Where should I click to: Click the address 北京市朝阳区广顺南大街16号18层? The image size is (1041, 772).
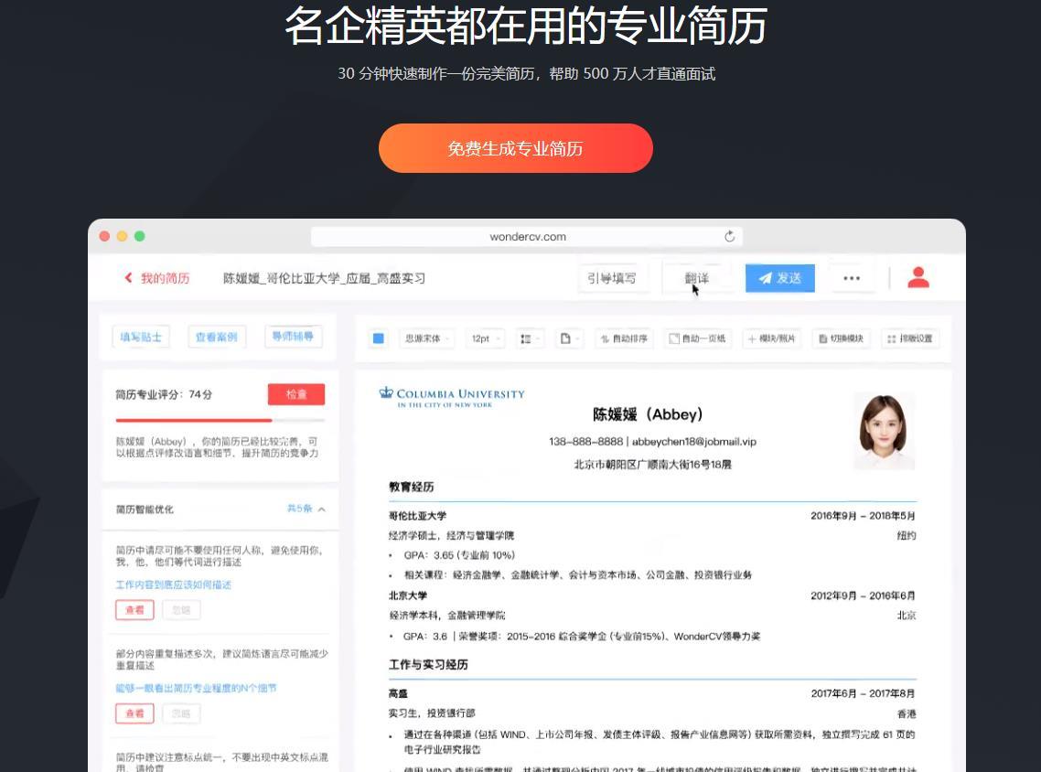pos(652,465)
